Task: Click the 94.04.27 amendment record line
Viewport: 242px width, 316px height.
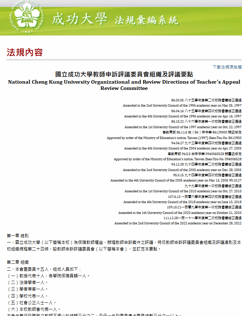Action: (x=206, y=143)
